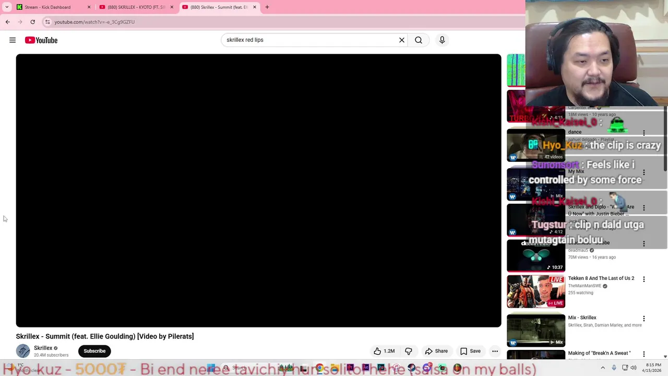Open taskbar microphone tray icon
The width and height of the screenshot is (668, 376).
tap(614, 368)
